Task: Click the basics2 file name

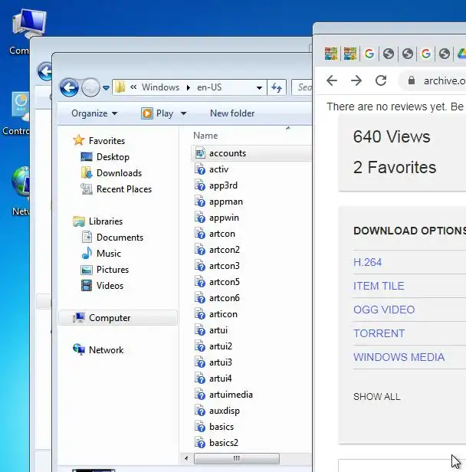Action: click(x=224, y=443)
